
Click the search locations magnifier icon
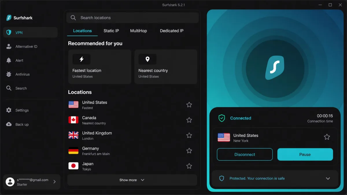coord(73,18)
